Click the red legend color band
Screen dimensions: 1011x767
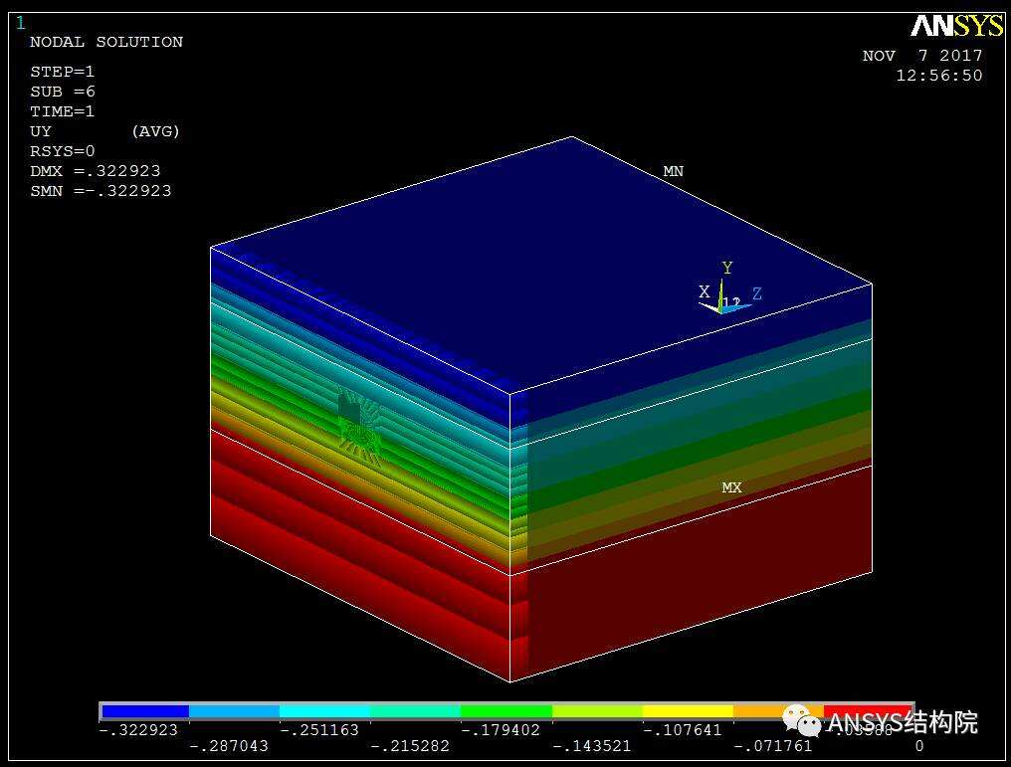coord(868,711)
